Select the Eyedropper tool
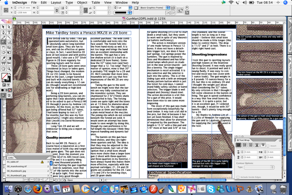 [x=3, y=58]
